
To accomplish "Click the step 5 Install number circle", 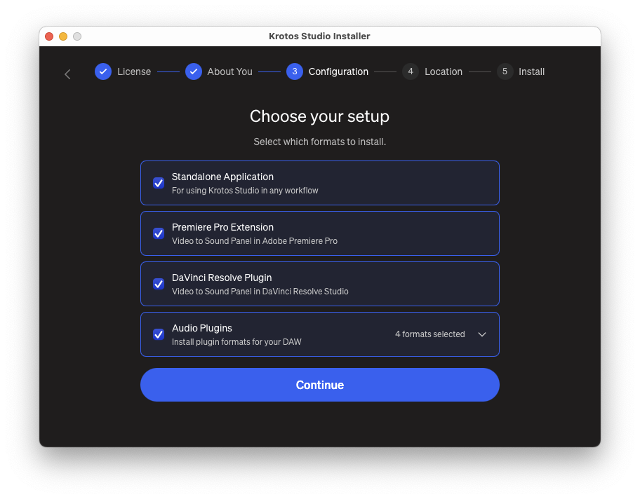I will tap(505, 71).
